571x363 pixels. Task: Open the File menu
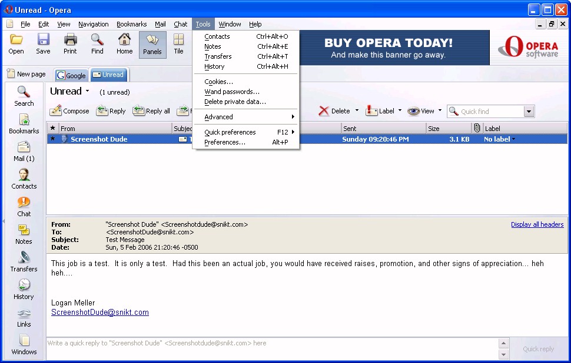click(25, 24)
